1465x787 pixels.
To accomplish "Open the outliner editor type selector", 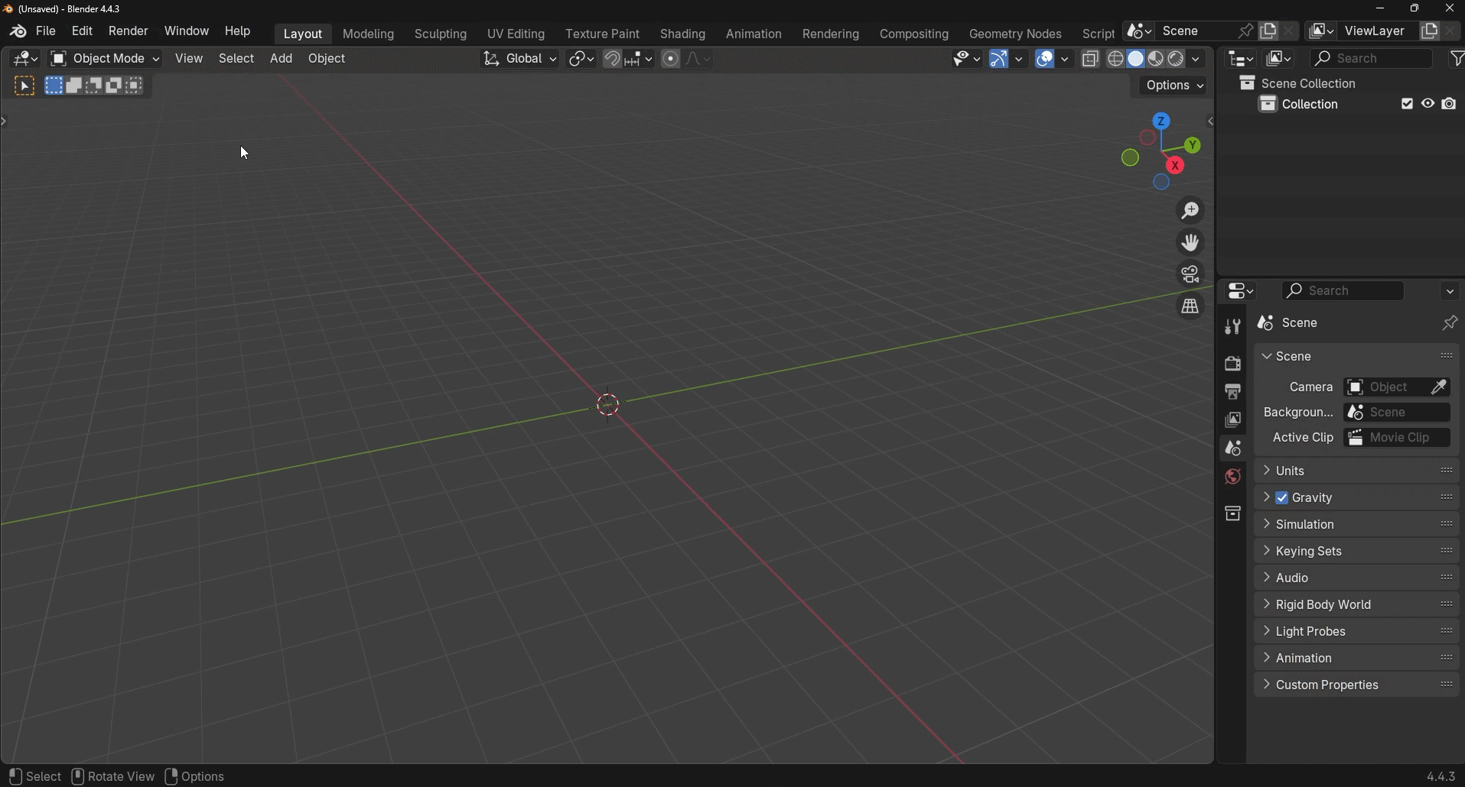I will click(x=1242, y=59).
